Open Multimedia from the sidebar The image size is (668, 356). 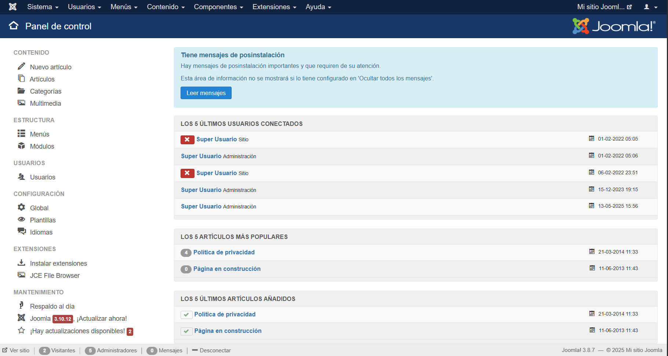pos(46,103)
